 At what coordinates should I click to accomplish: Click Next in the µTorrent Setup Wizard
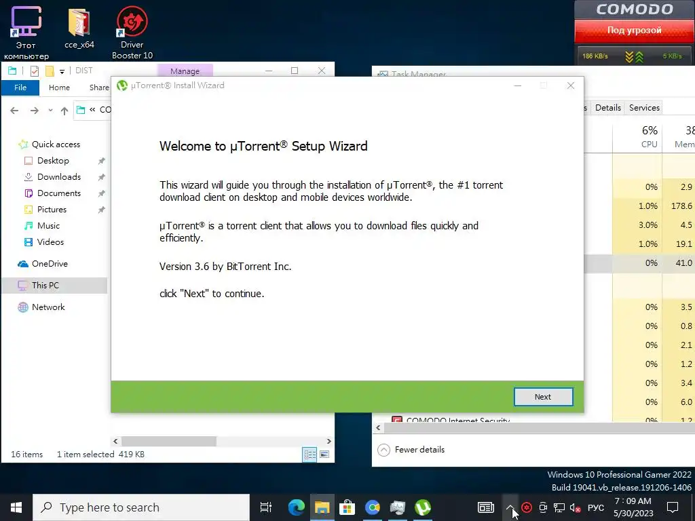click(x=543, y=397)
